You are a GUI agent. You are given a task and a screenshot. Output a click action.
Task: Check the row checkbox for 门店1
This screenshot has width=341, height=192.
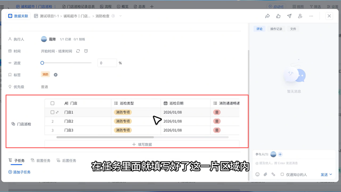click(x=52, y=112)
